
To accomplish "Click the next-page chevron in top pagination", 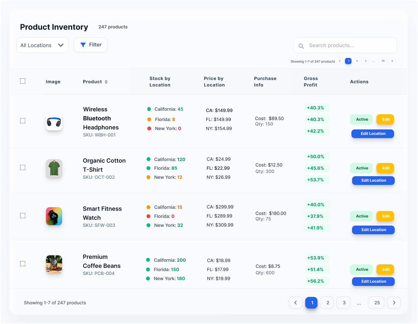I will click(x=392, y=61).
